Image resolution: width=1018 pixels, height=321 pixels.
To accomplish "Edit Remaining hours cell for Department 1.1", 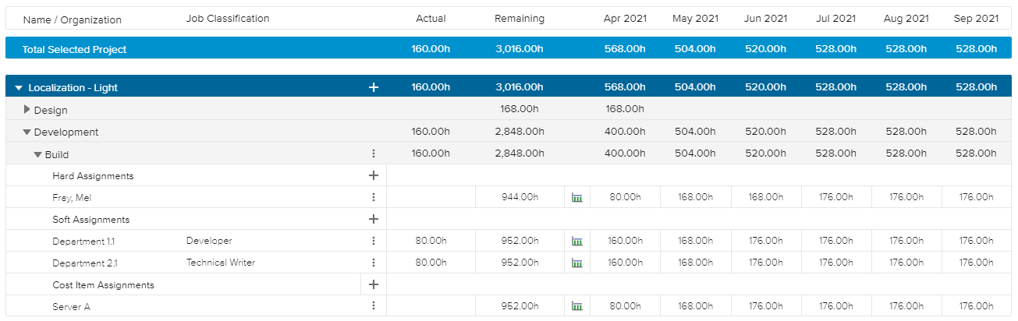I will point(519,242).
